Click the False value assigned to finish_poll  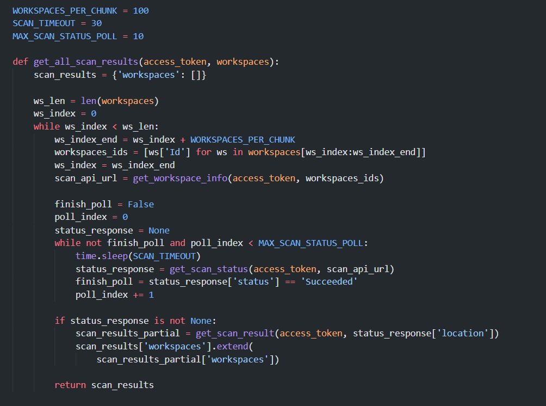(140, 204)
